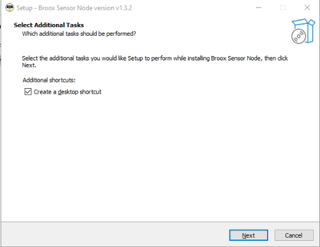Click the version 'v1.3.2' text in title

124,8
